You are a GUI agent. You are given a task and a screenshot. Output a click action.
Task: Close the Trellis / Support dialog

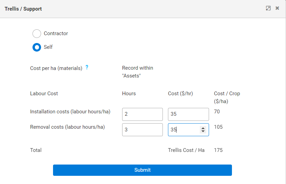(277, 8)
